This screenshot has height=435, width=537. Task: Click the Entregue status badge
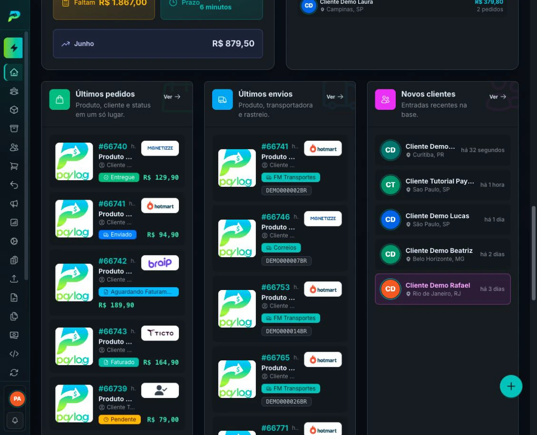coord(119,177)
